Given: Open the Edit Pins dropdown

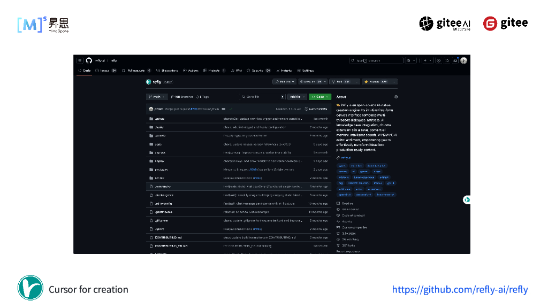Looking at the screenshot, I should [x=285, y=82].
